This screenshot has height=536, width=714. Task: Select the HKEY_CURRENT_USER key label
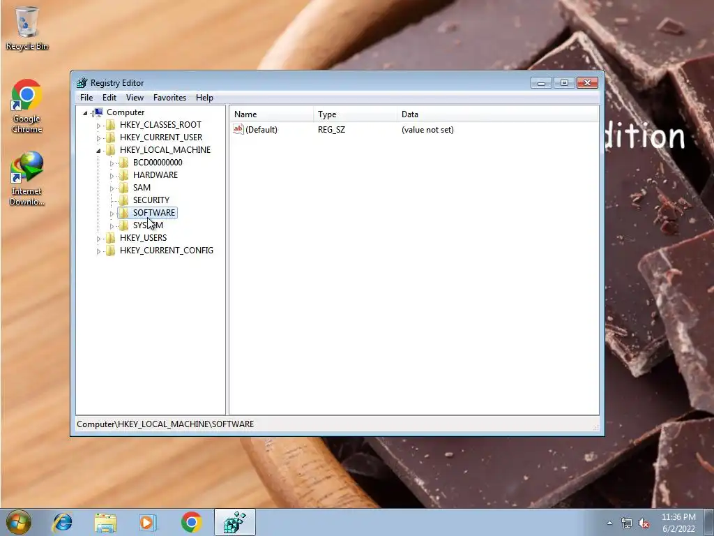161,137
